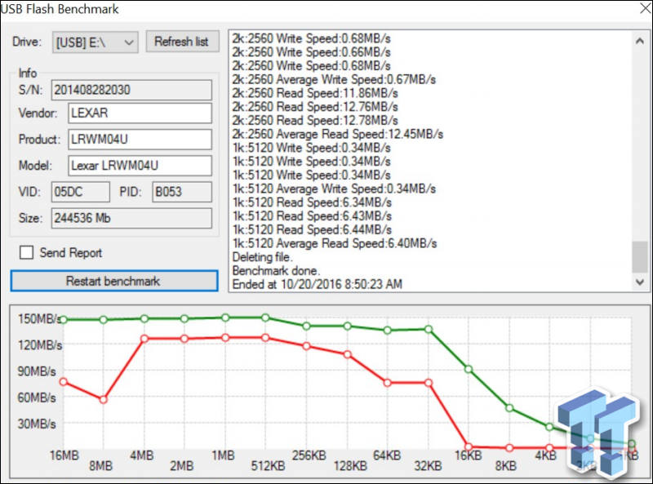Click the 16KB block-size label on chart
The height and width of the screenshot is (484, 653).
click(x=468, y=455)
